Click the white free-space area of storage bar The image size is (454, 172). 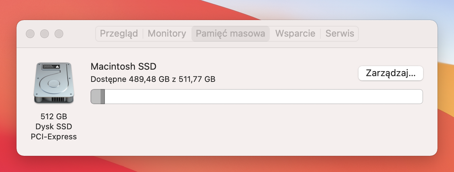(263, 97)
